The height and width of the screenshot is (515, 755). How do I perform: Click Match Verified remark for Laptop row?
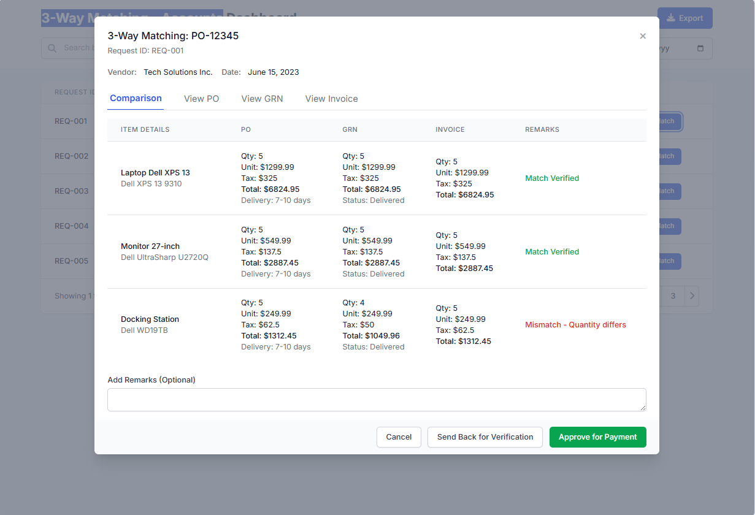pyautogui.click(x=552, y=178)
